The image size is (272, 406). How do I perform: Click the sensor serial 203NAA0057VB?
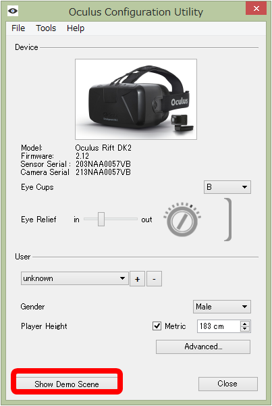coord(103,164)
